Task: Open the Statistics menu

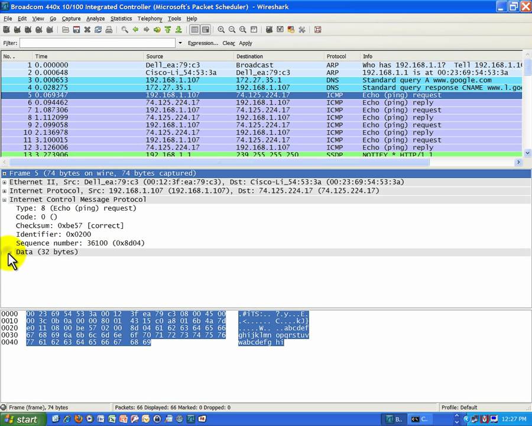Action: pyautogui.click(x=121, y=19)
